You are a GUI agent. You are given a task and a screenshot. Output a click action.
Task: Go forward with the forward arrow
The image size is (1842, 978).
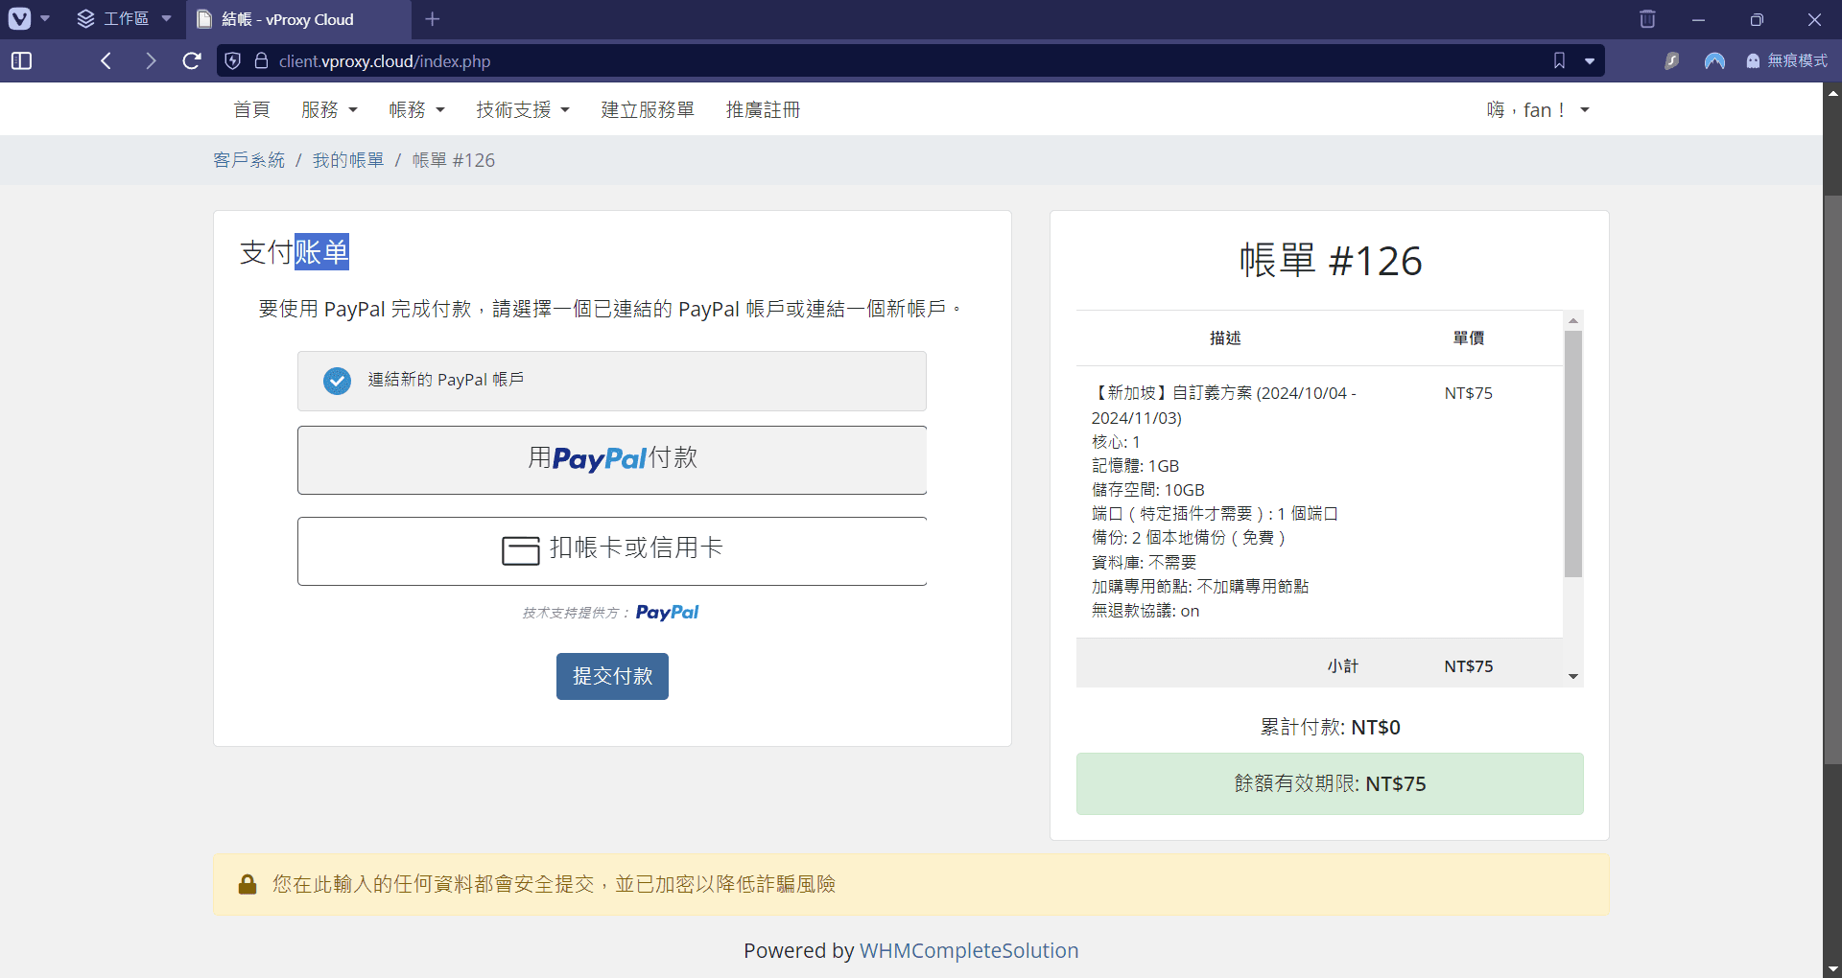(150, 61)
